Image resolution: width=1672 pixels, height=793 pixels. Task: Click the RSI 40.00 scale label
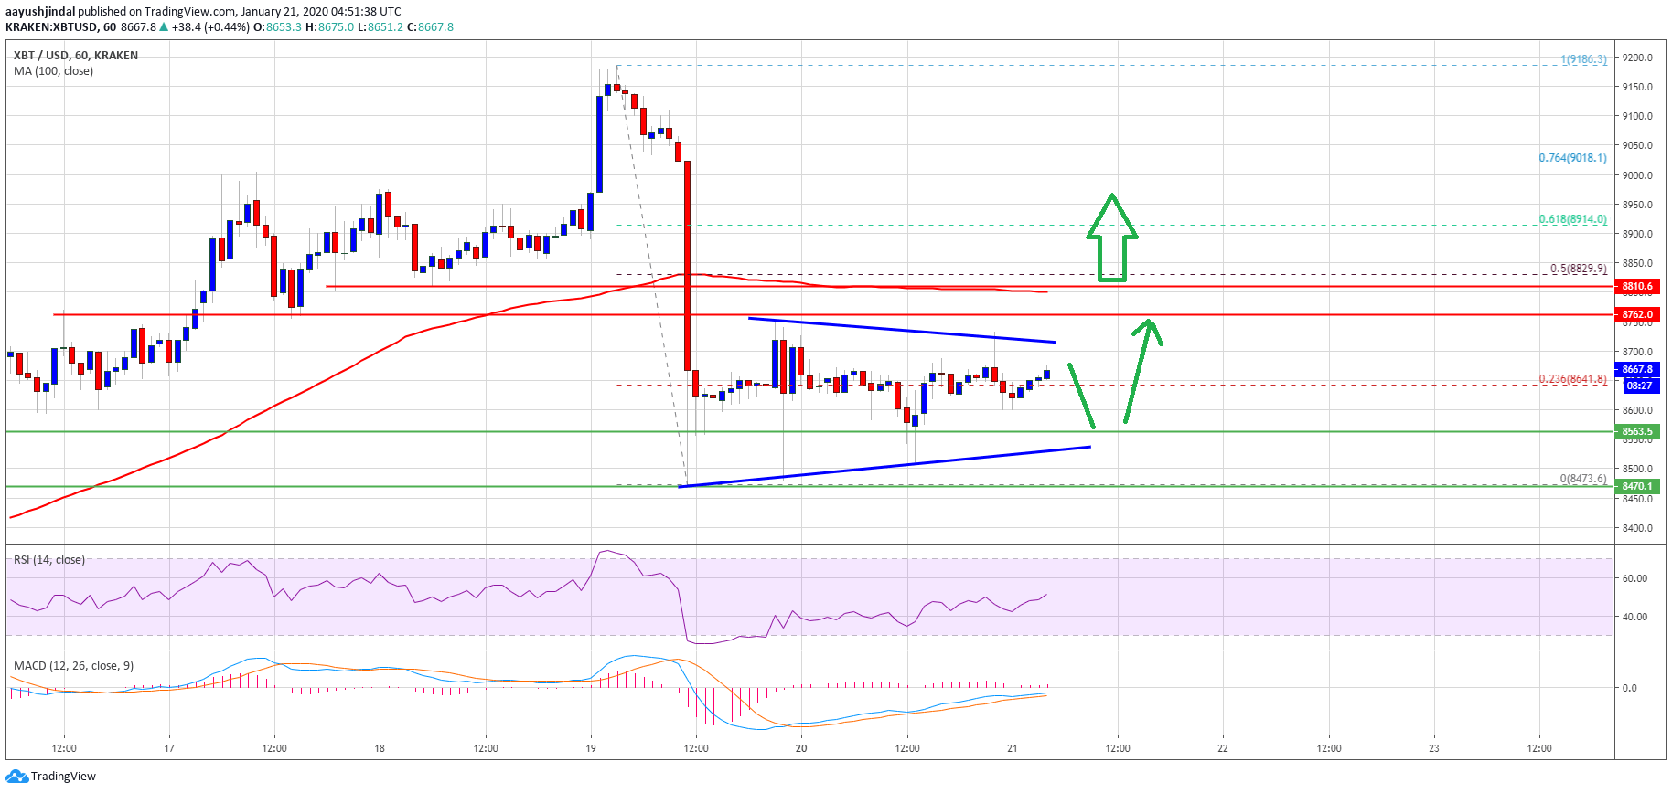point(1634,617)
